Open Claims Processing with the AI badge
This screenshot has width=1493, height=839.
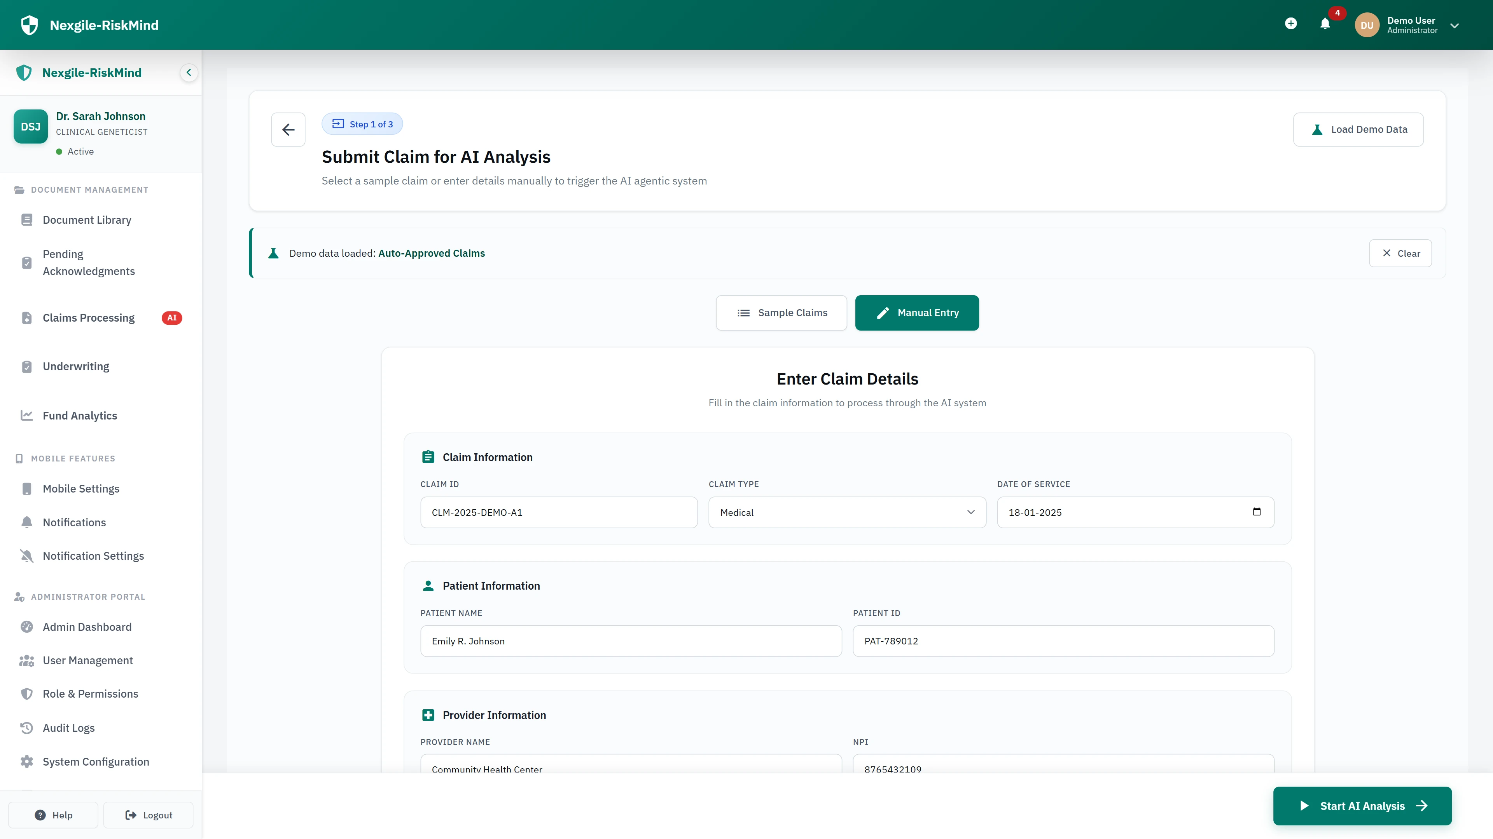(x=87, y=317)
